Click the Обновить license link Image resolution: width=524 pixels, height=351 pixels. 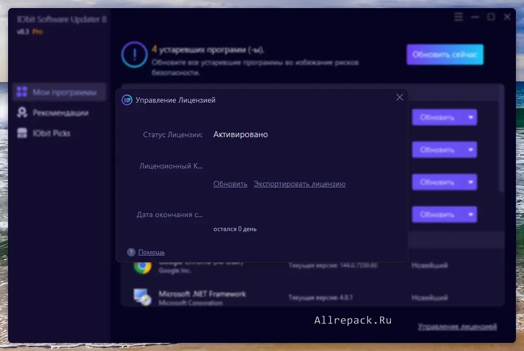pos(230,184)
